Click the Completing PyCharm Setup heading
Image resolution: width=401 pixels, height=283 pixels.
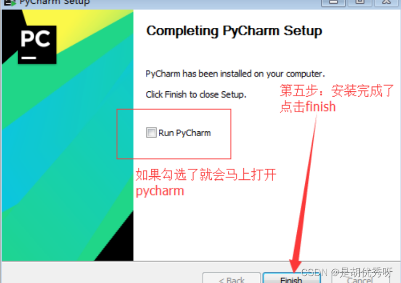coord(234,31)
